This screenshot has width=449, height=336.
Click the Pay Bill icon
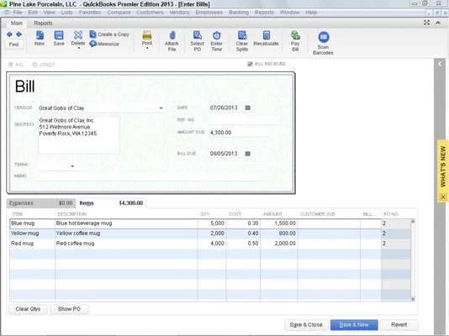pyautogui.click(x=295, y=35)
